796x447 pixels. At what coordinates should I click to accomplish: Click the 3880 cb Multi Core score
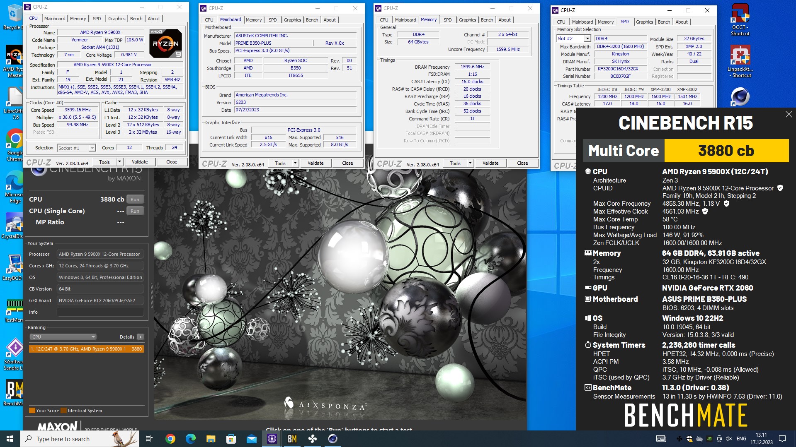[726, 151]
